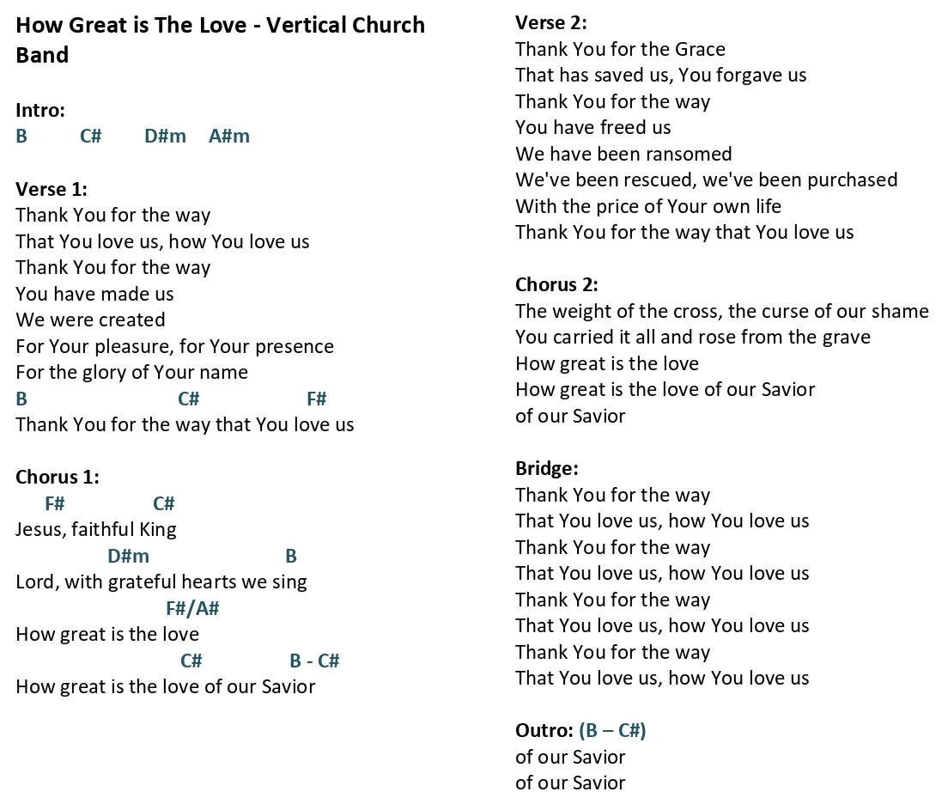
Task: Click lyric 'We were created'
Action: [x=90, y=320]
